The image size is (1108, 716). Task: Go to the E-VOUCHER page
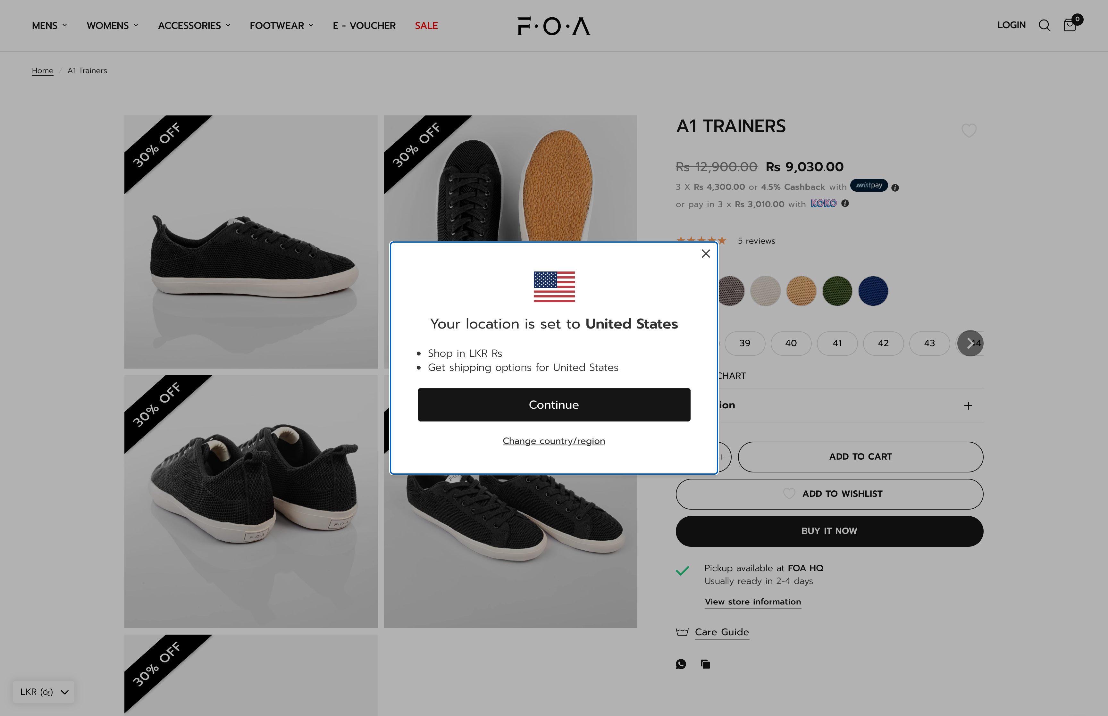tap(364, 26)
